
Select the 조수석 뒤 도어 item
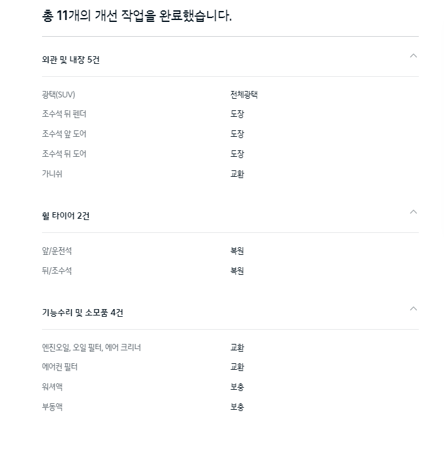coord(64,154)
